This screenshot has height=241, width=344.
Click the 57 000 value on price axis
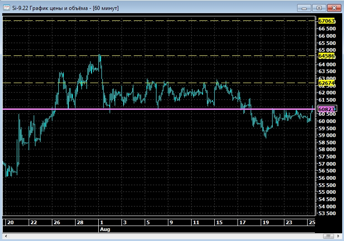(x=328, y=163)
